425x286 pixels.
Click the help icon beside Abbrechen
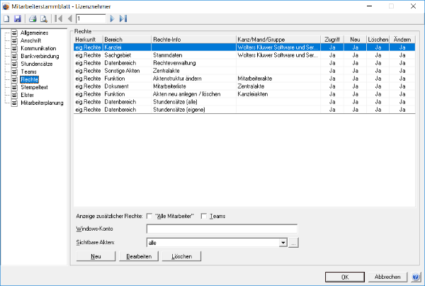click(416, 277)
